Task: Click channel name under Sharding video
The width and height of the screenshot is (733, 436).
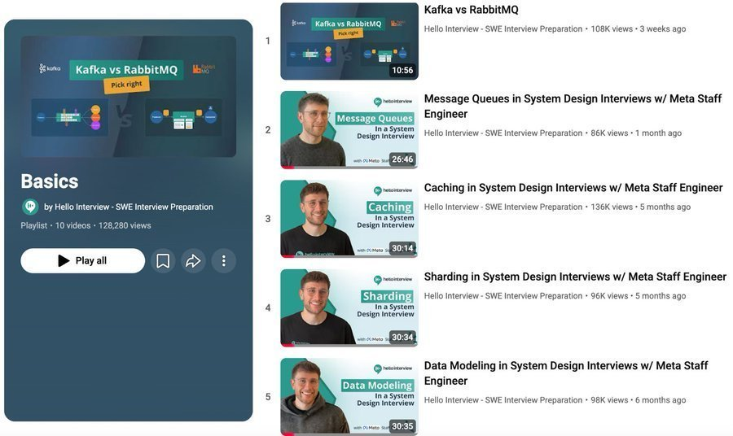Action: [x=503, y=296]
